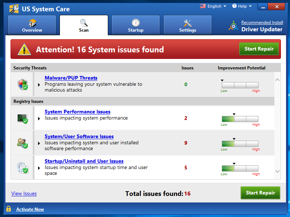The height and width of the screenshot is (217, 290).
Task: Click Malware/PUP Threats improvement potential meter
Action: 240,85
